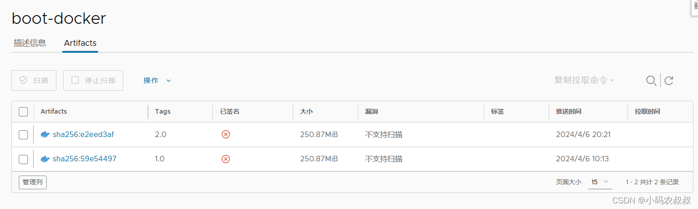Click the 管理列 manage columns button
Screen dimensions: 698x209
tap(33, 182)
